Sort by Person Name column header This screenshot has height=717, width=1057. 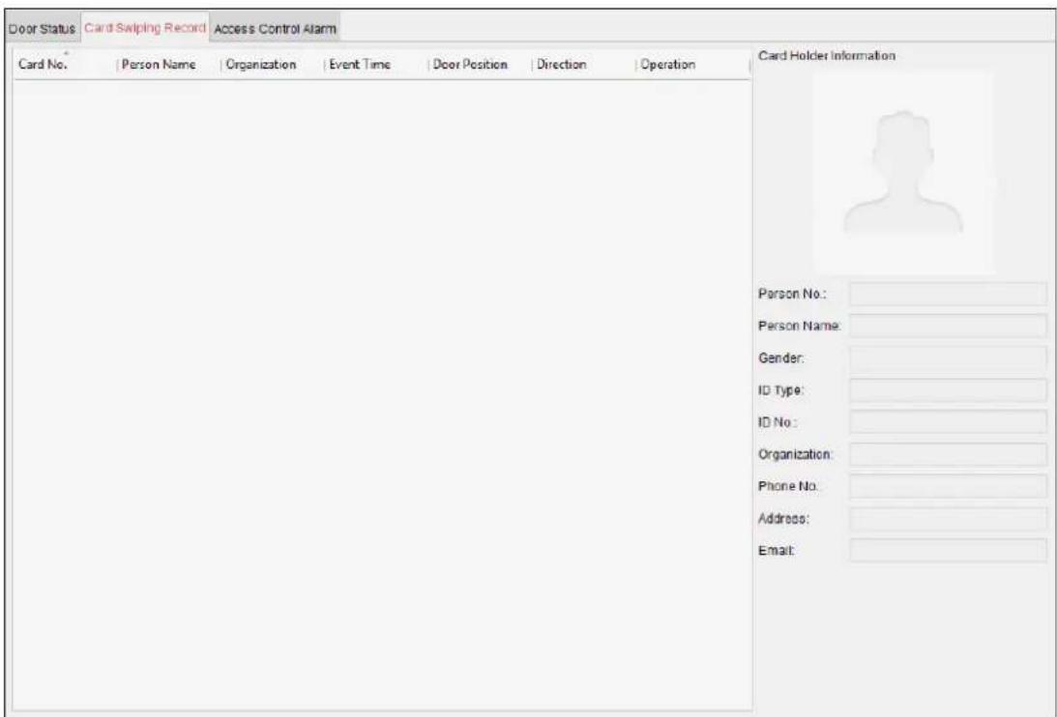tap(168, 65)
